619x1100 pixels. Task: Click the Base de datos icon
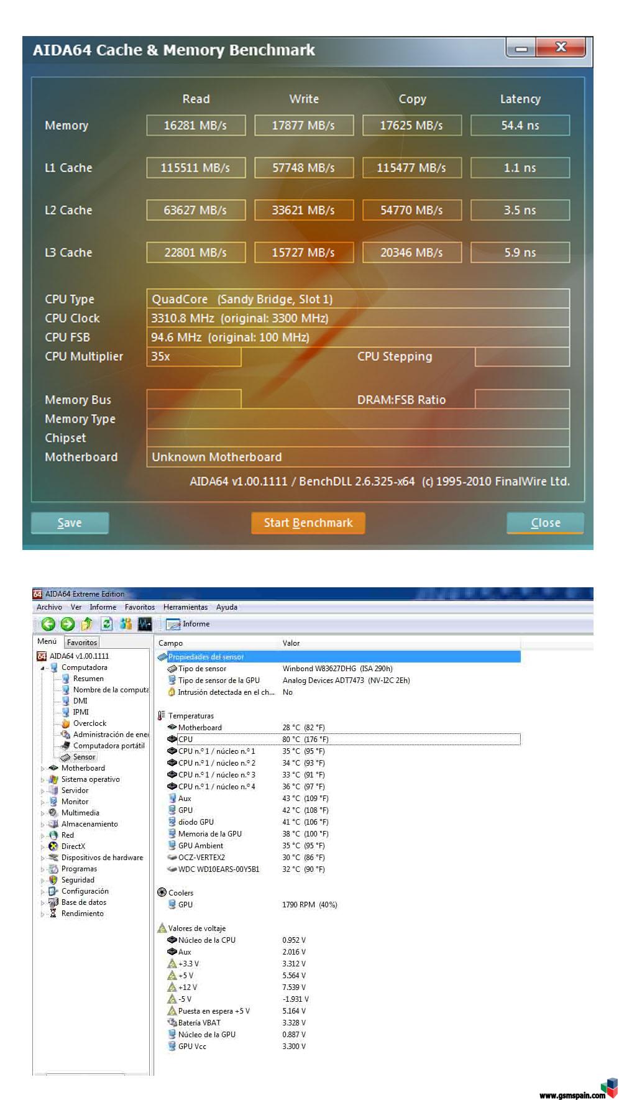coord(53,902)
